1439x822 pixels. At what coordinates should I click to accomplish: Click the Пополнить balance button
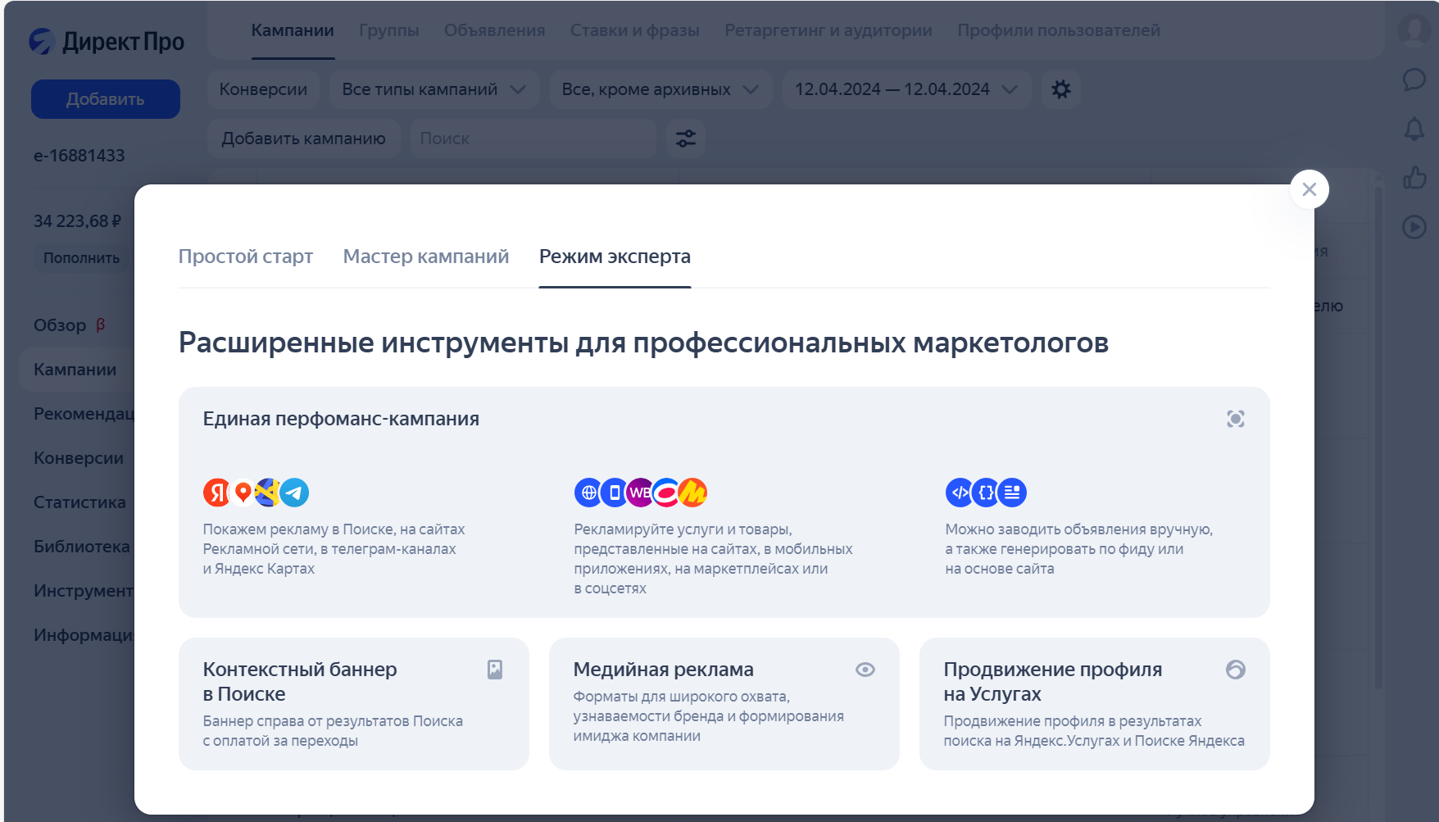pyautogui.click(x=81, y=258)
